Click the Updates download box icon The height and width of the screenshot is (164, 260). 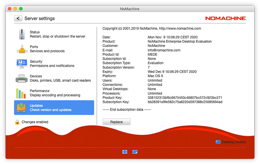(21, 107)
